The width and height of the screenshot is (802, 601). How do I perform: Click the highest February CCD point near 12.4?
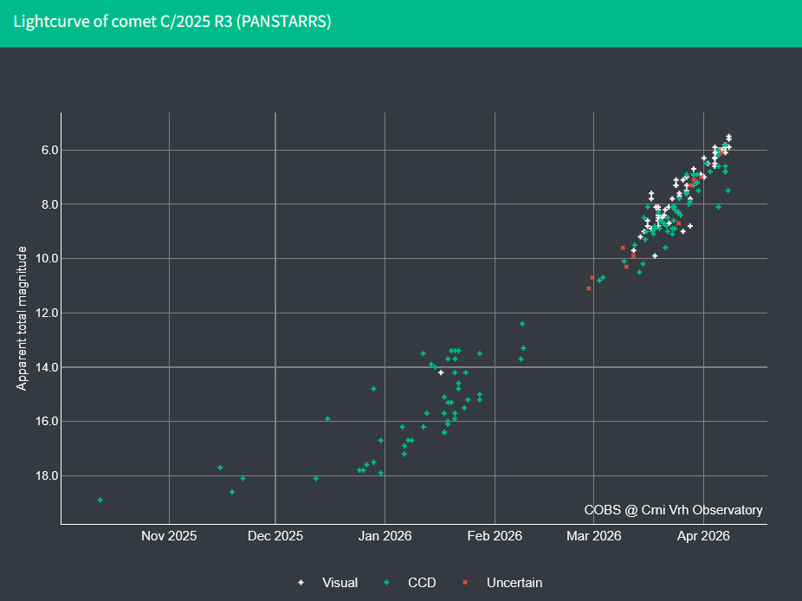click(522, 323)
